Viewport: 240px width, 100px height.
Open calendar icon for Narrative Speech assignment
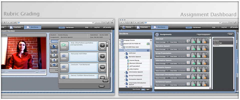click(188, 48)
